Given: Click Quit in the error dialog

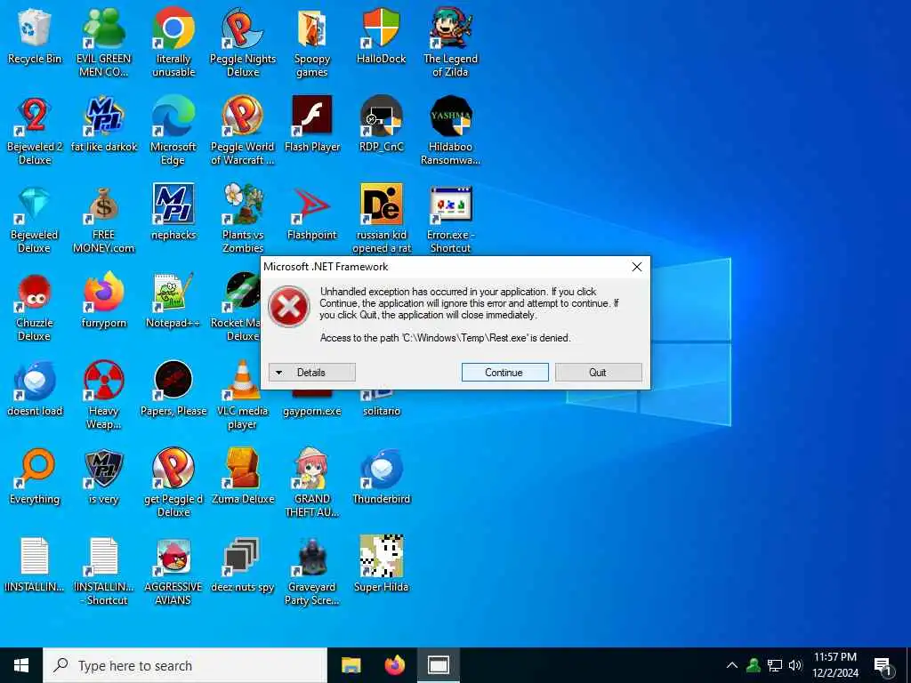Looking at the screenshot, I should tap(599, 373).
